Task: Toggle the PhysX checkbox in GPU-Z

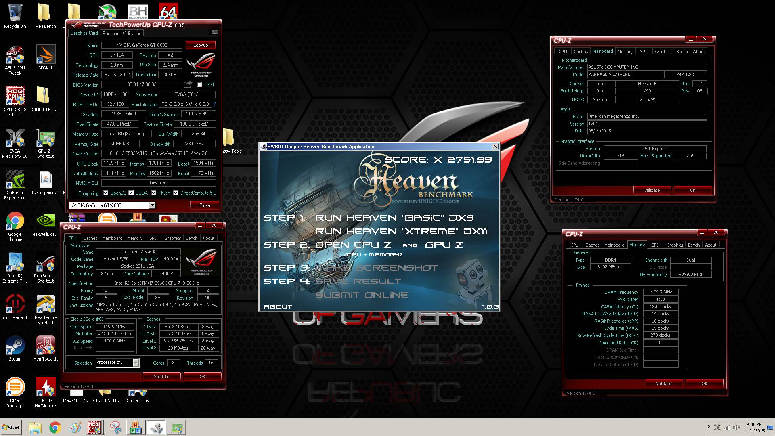Action: (154, 193)
